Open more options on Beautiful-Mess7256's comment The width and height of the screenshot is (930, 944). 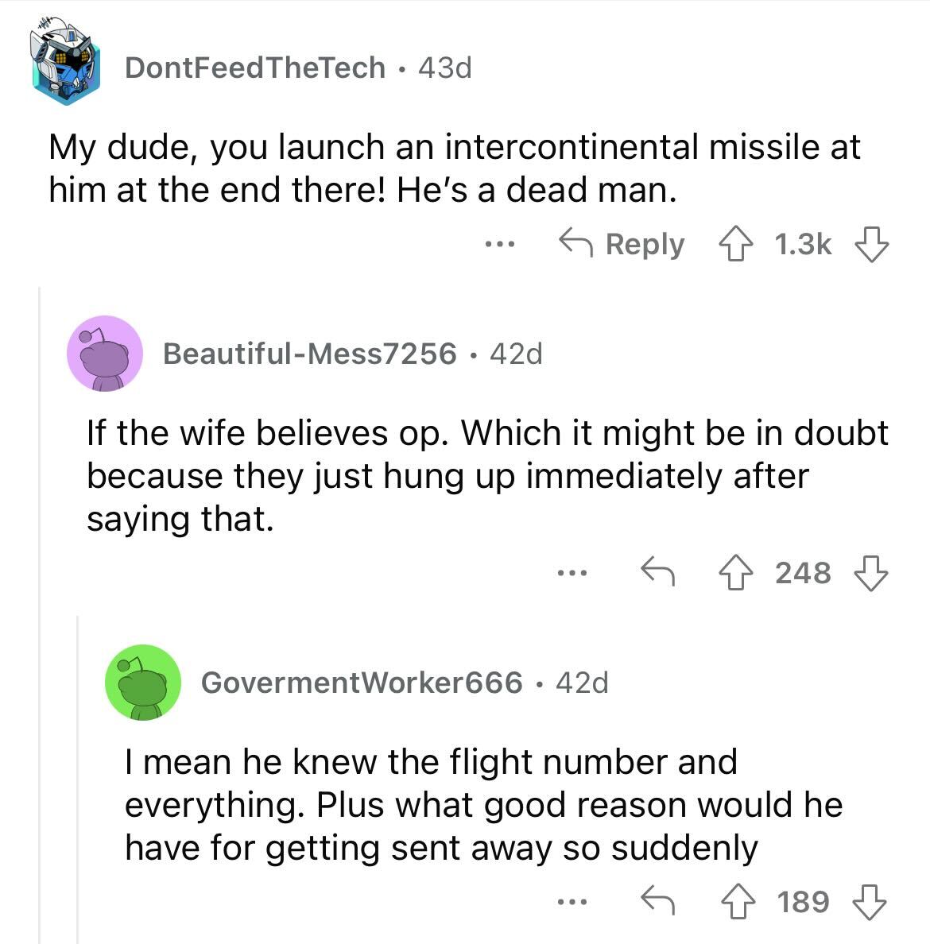coord(572,573)
